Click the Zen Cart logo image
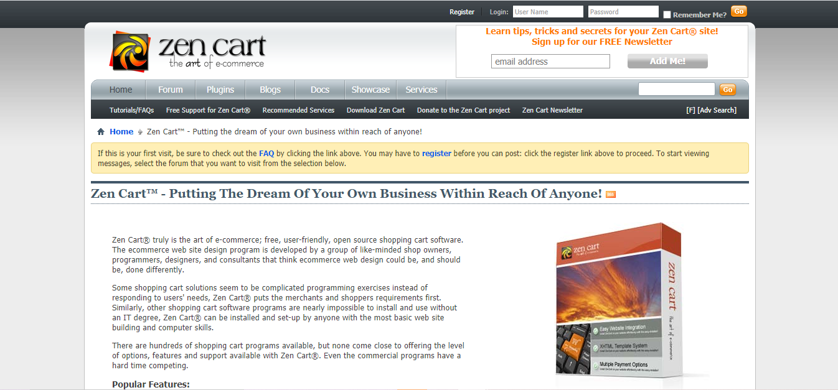Screen dimensions: 838x390 click(x=188, y=52)
